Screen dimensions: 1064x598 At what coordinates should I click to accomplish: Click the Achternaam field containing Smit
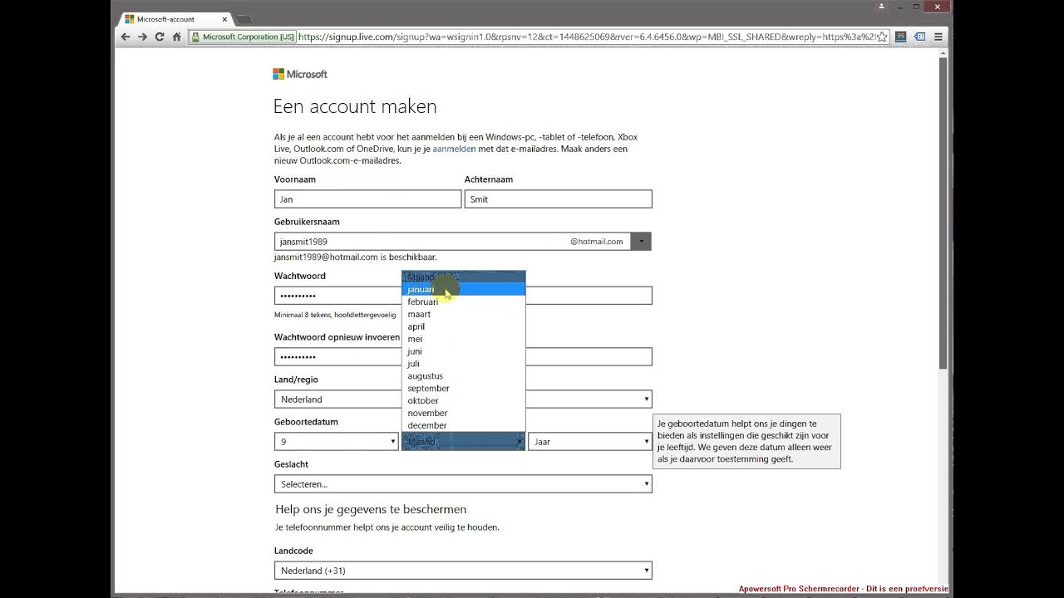click(x=558, y=199)
